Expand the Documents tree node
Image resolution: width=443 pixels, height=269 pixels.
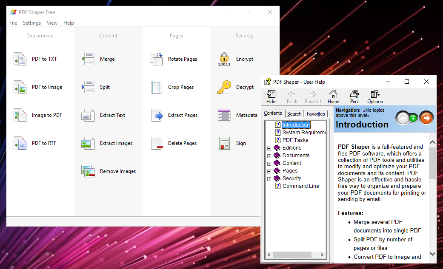[269, 156]
